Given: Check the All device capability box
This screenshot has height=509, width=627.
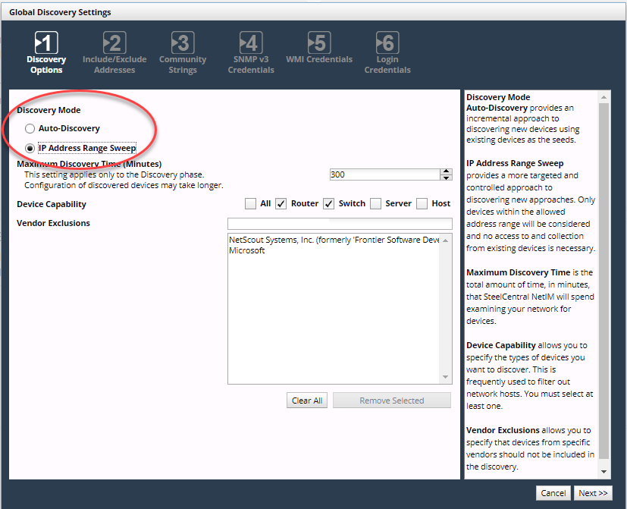Looking at the screenshot, I should (x=250, y=203).
